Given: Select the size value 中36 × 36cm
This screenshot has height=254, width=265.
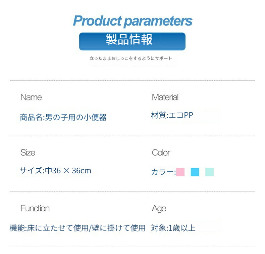Looking at the screenshot, I should (x=68, y=171).
